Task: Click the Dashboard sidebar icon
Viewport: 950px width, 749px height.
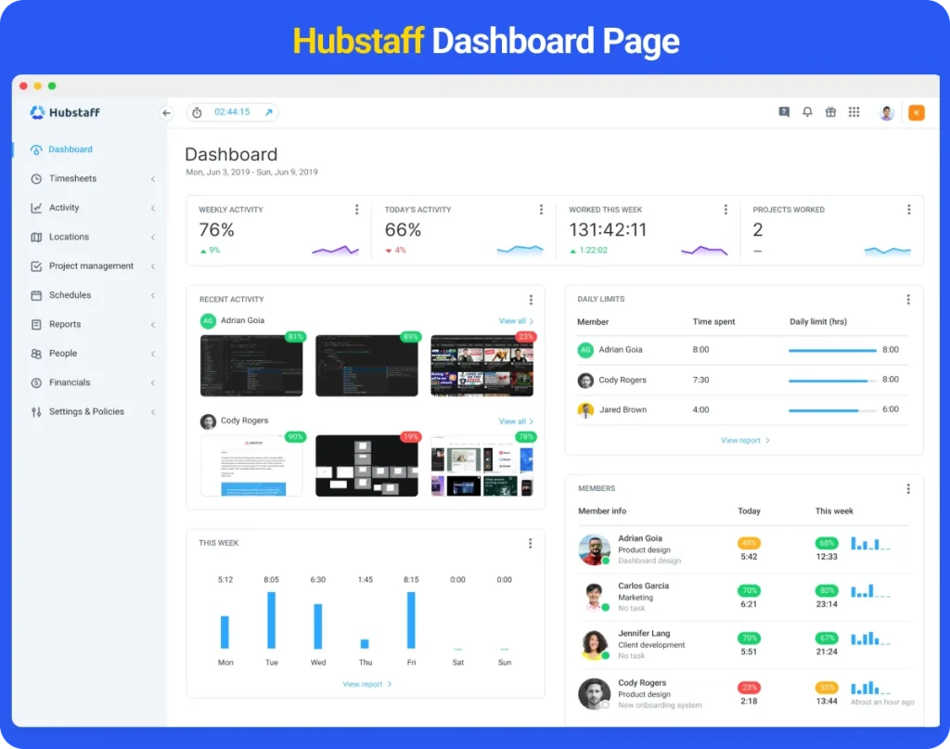Action: [36, 149]
